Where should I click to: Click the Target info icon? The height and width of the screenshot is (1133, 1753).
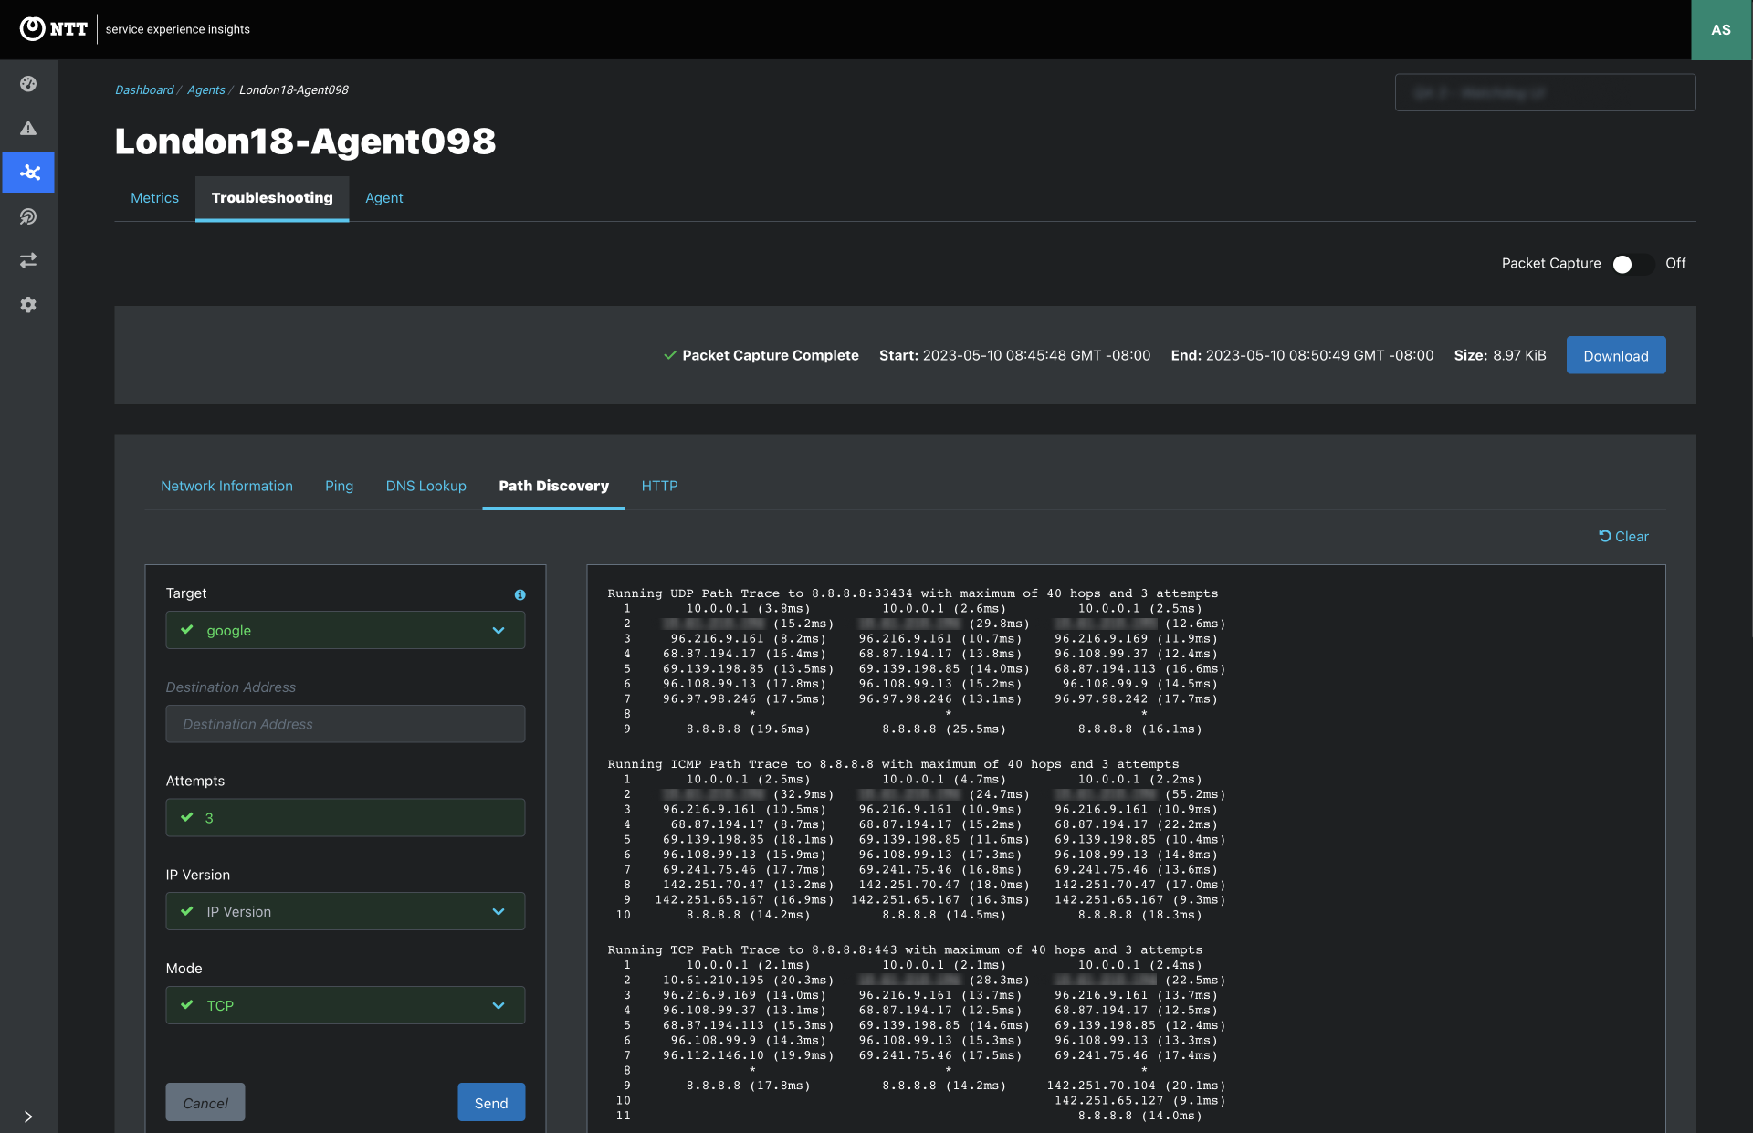pyautogui.click(x=520, y=594)
